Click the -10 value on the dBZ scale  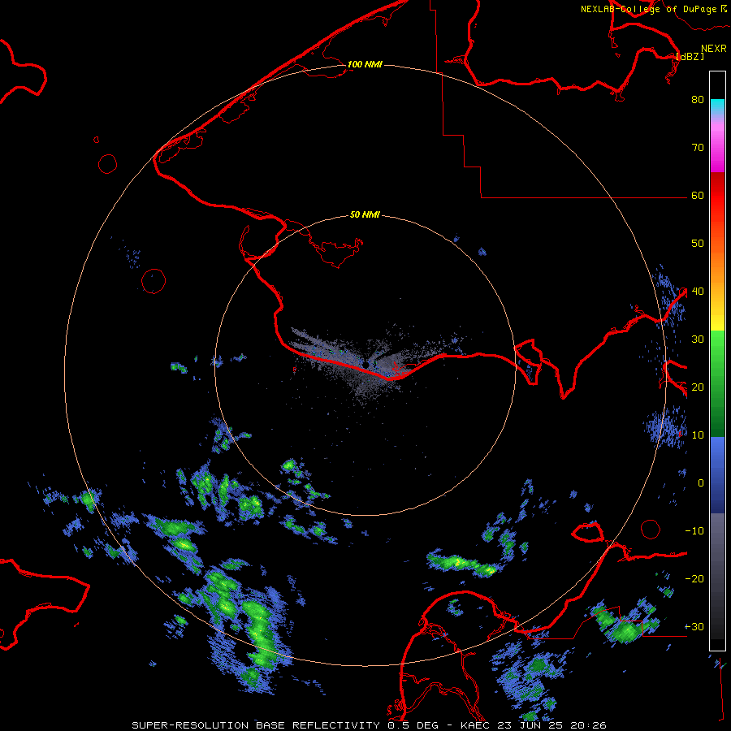[x=694, y=531]
